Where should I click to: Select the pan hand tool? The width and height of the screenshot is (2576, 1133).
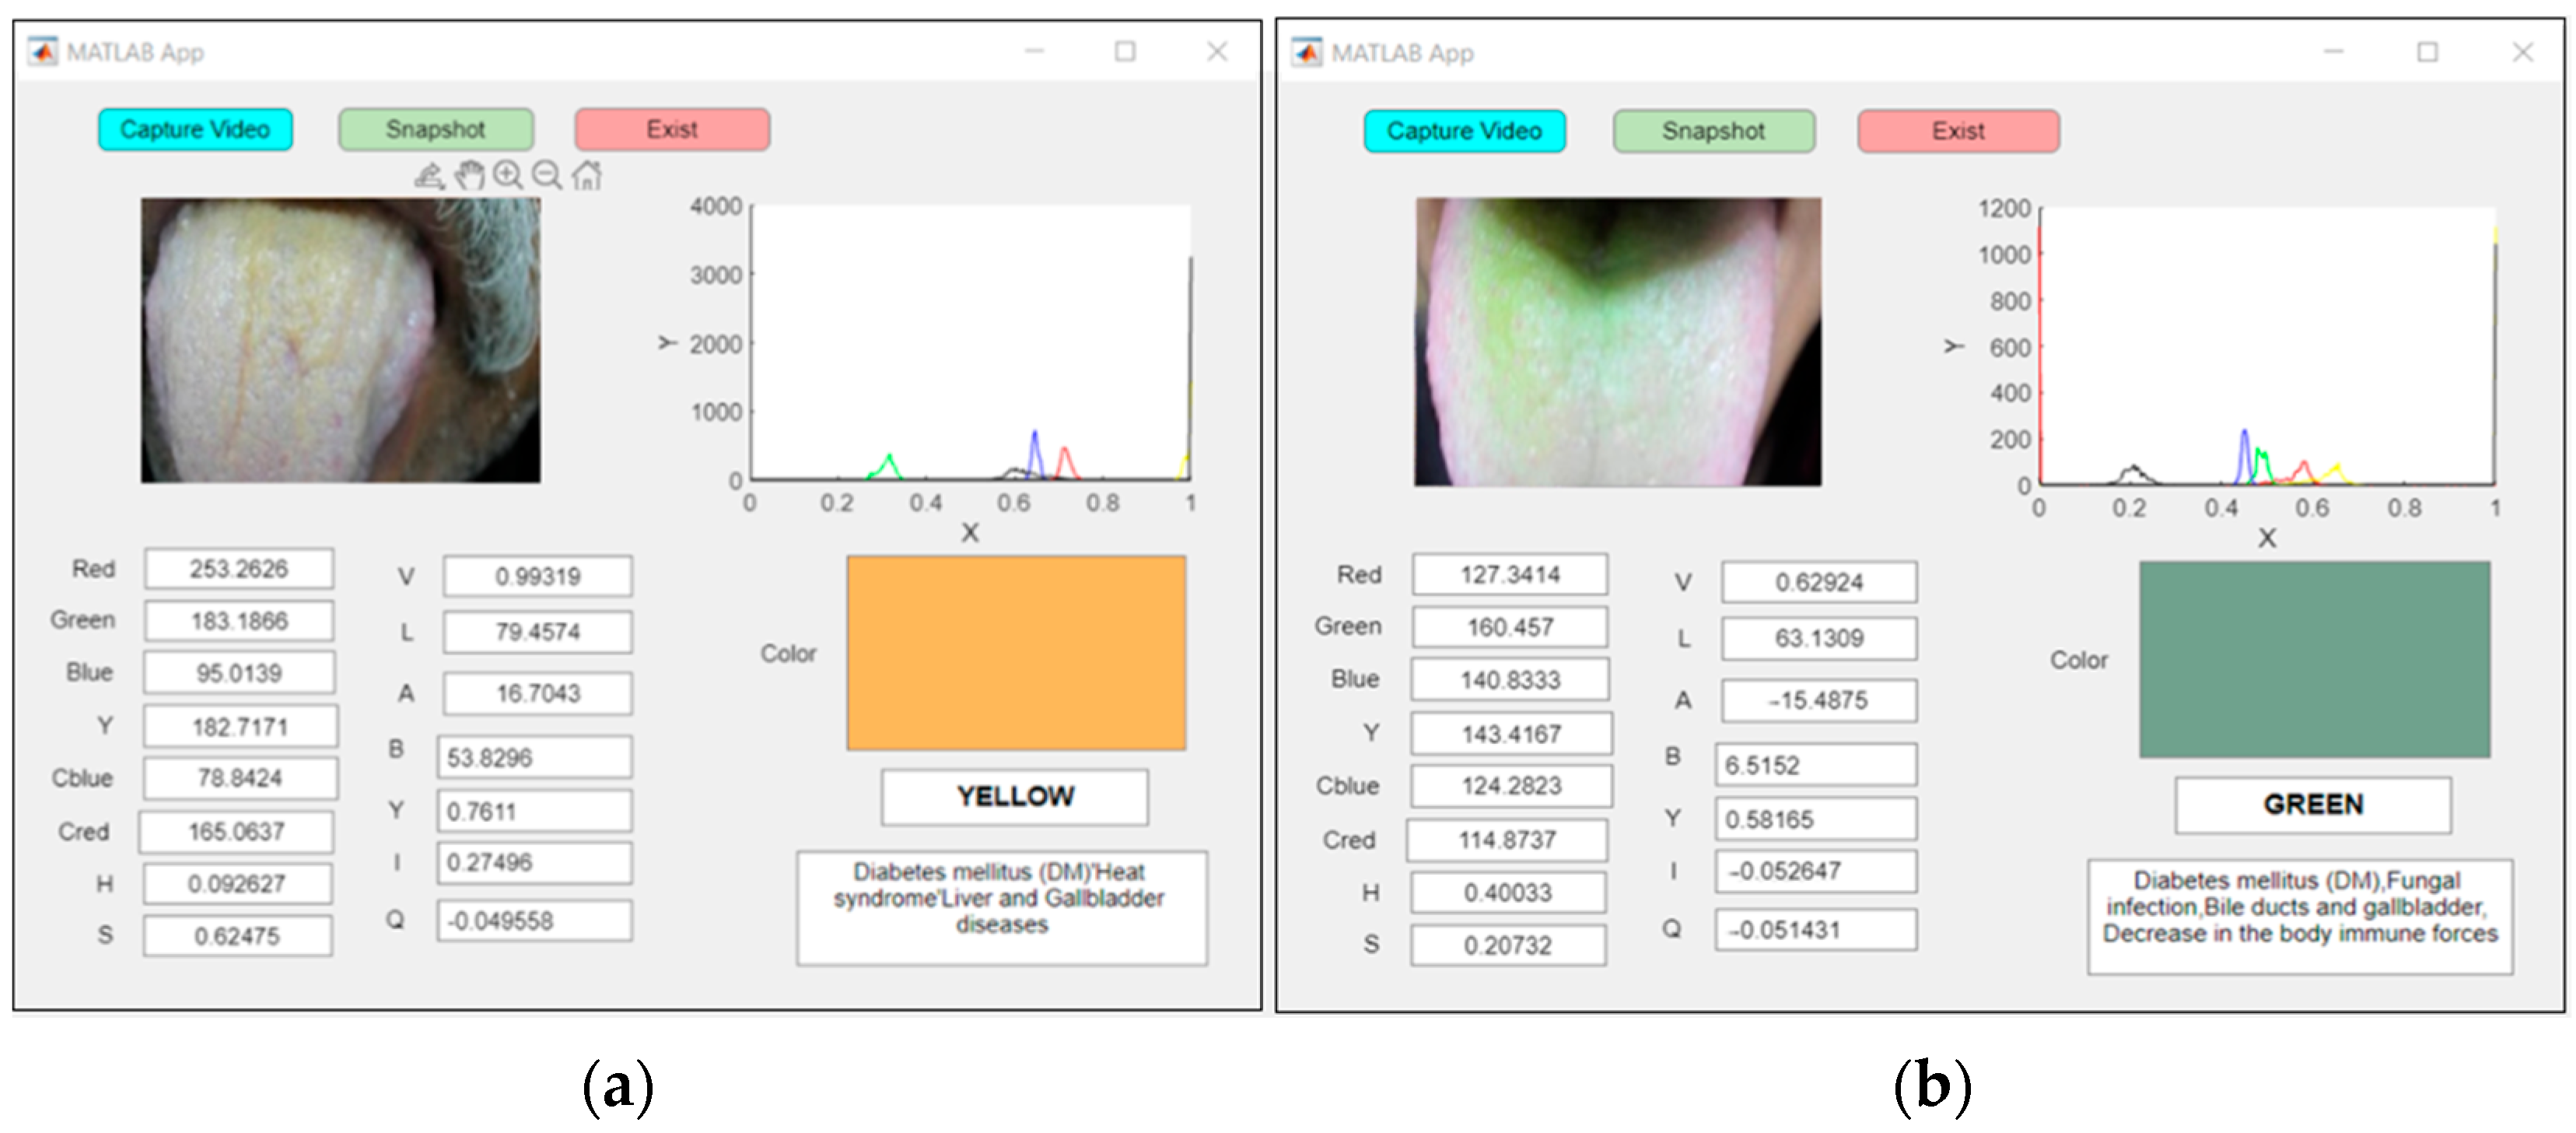tap(469, 176)
